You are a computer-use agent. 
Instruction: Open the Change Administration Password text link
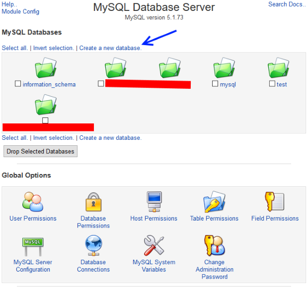click(x=215, y=269)
